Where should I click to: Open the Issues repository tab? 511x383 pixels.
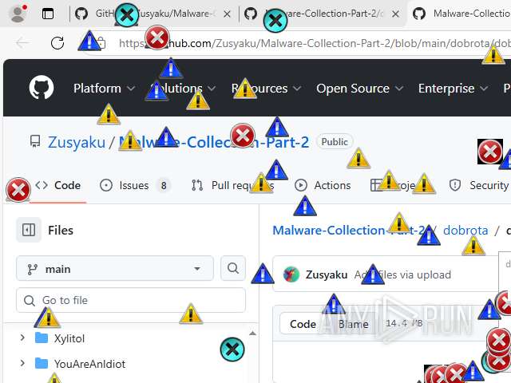point(135,185)
